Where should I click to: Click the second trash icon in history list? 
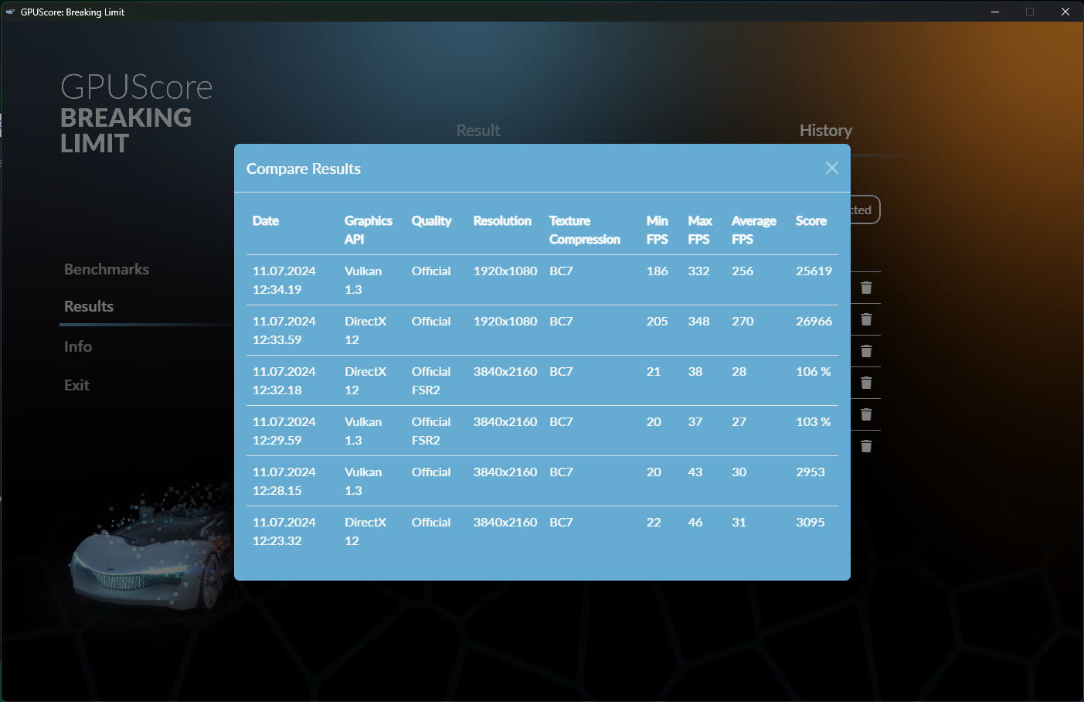866,319
